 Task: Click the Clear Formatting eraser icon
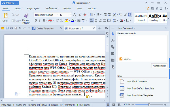coord(85,15)
